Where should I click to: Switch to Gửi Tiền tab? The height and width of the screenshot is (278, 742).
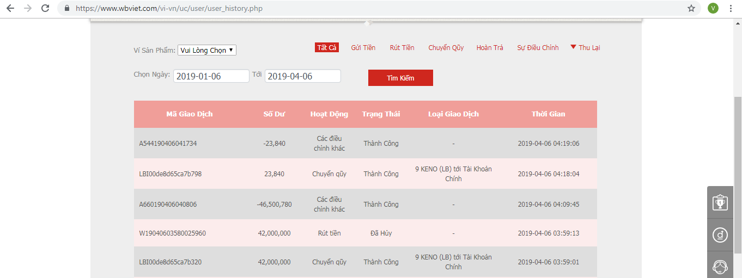pyautogui.click(x=363, y=47)
